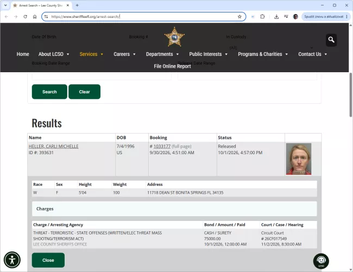
Task: Click the LEE COUNTY SHERIFFS OFFICE text
Action: (60, 244)
